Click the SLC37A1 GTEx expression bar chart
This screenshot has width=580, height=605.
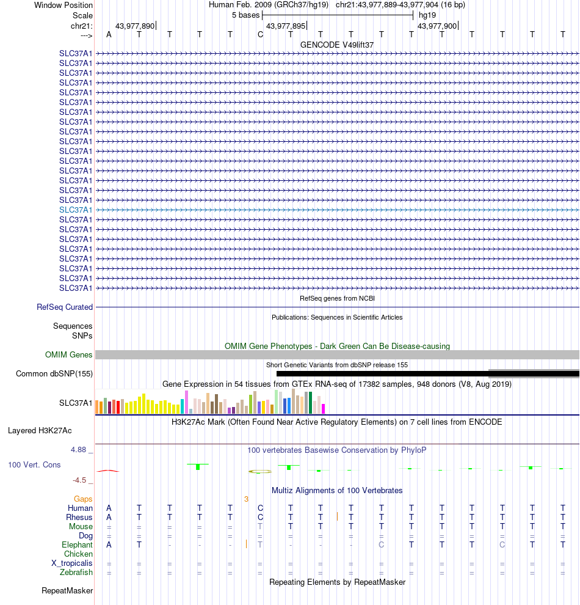pyautogui.click(x=211, y=402)
